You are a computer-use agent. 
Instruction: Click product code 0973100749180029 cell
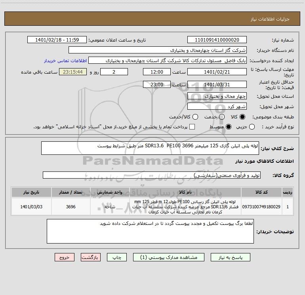pos(261,207)
